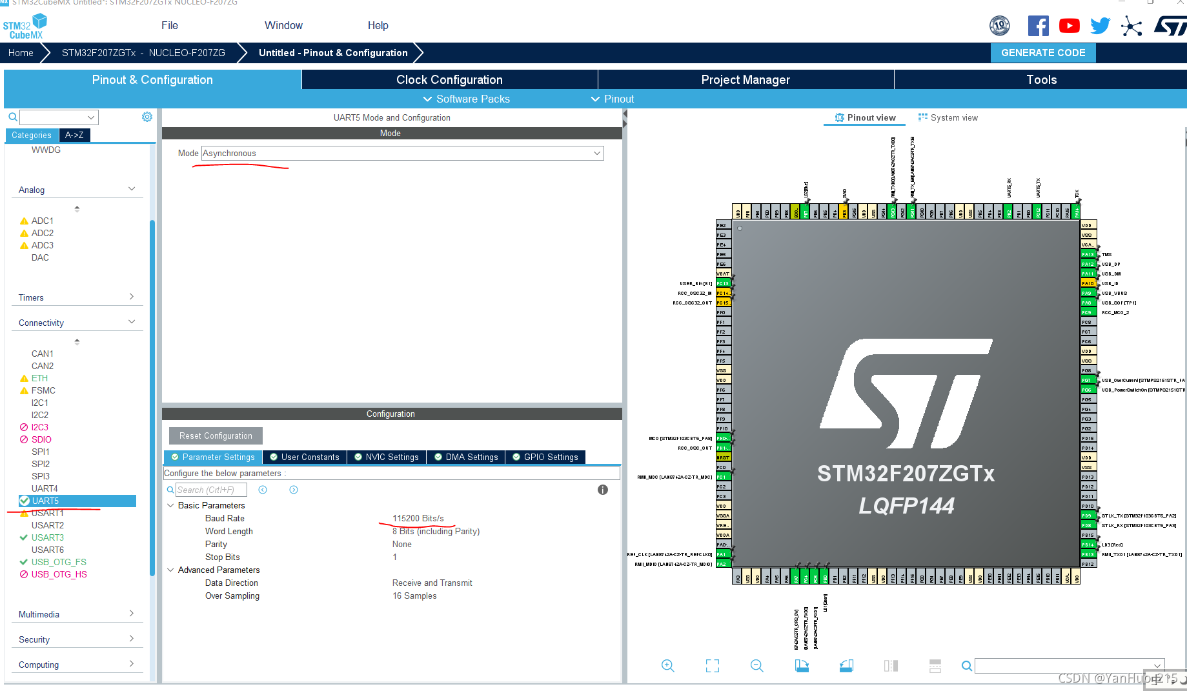Switch to A->Z sorting
Image resolution: width=1187 pixels, height=691 pixels.
point(74,135)
